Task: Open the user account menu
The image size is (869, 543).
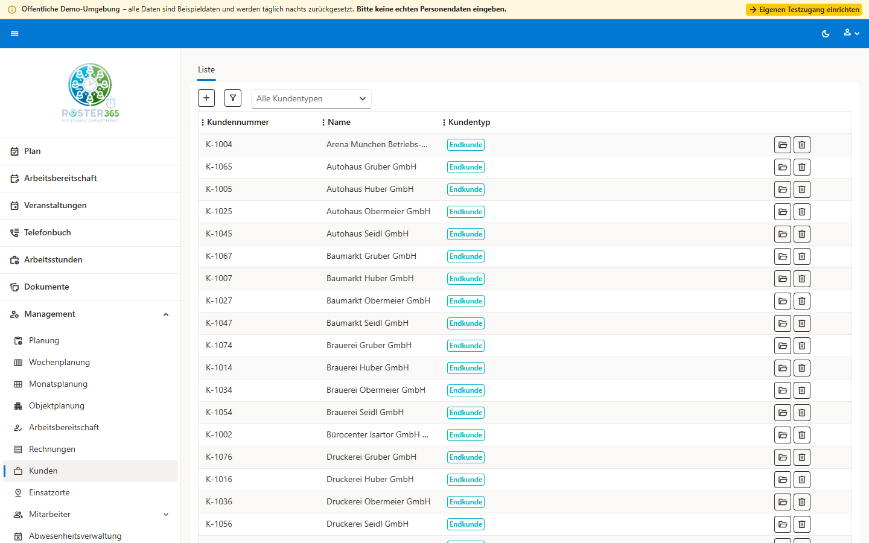Action: 851,33
